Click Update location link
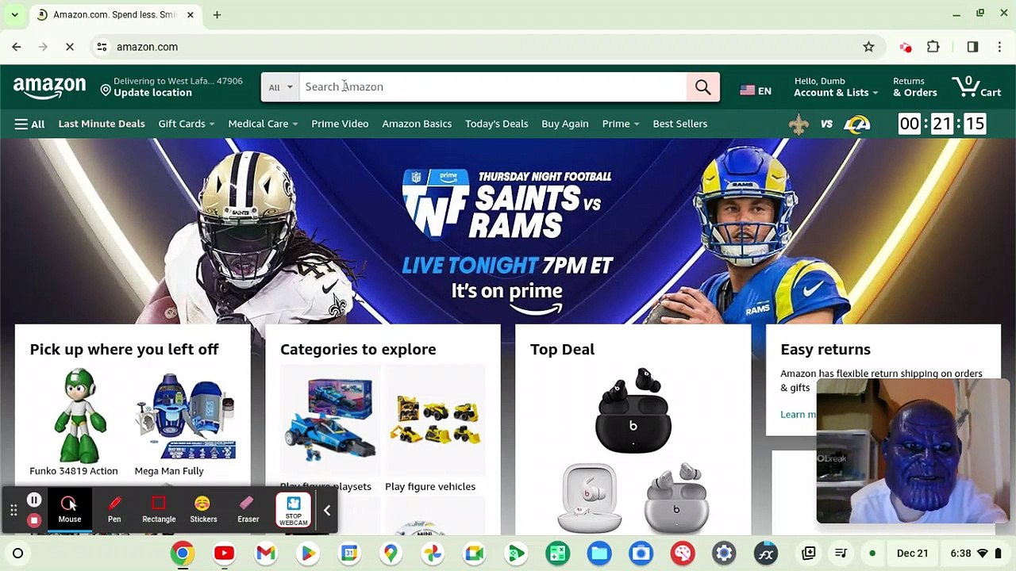1016x571 pixels. point(152,93)
